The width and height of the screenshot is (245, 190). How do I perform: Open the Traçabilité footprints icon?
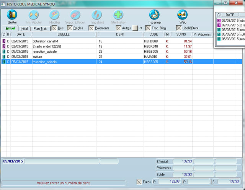pyautogui.click(x=97, y=15)
